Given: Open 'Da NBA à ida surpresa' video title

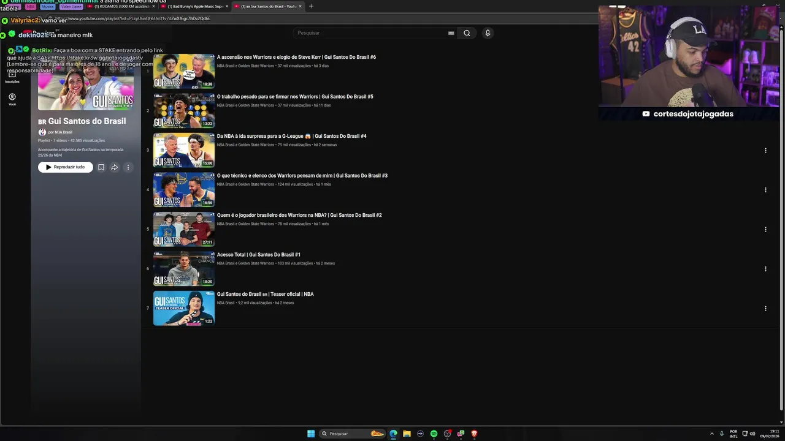Looking at the screenshot, I should pyautogui.click(x=291, y=136).
